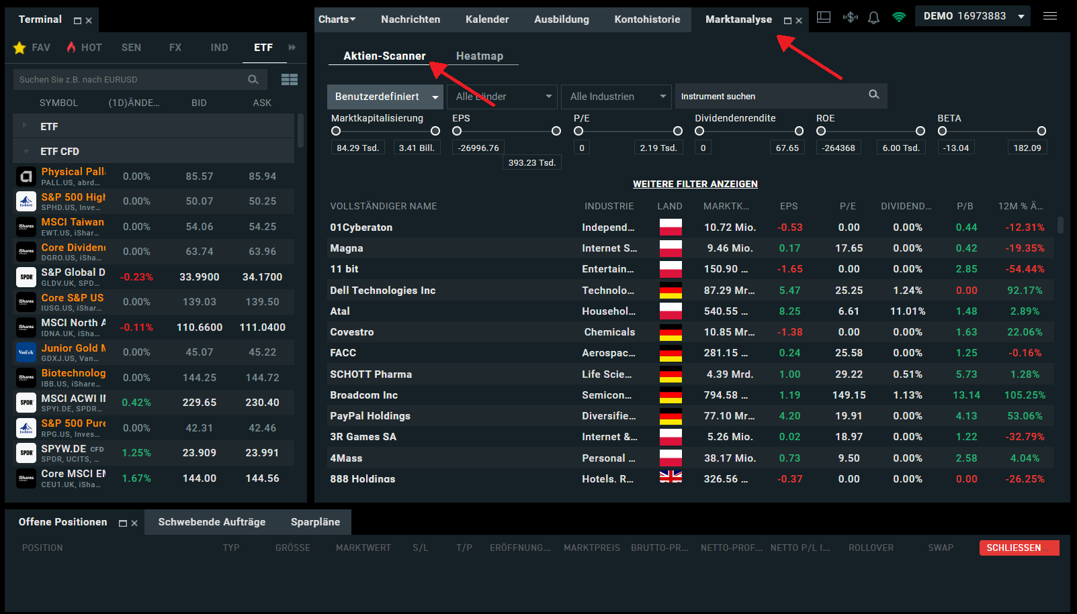Click WEITERE FILTER ANZEIGEN link
1077x614 pixels.
coord(695,183)
